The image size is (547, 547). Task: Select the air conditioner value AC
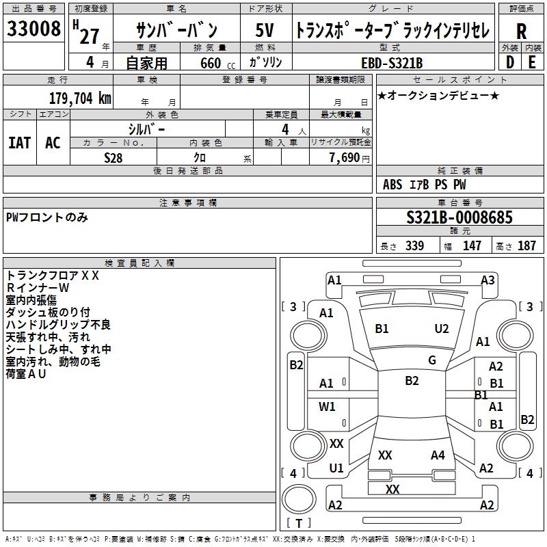tap(53, 143)
